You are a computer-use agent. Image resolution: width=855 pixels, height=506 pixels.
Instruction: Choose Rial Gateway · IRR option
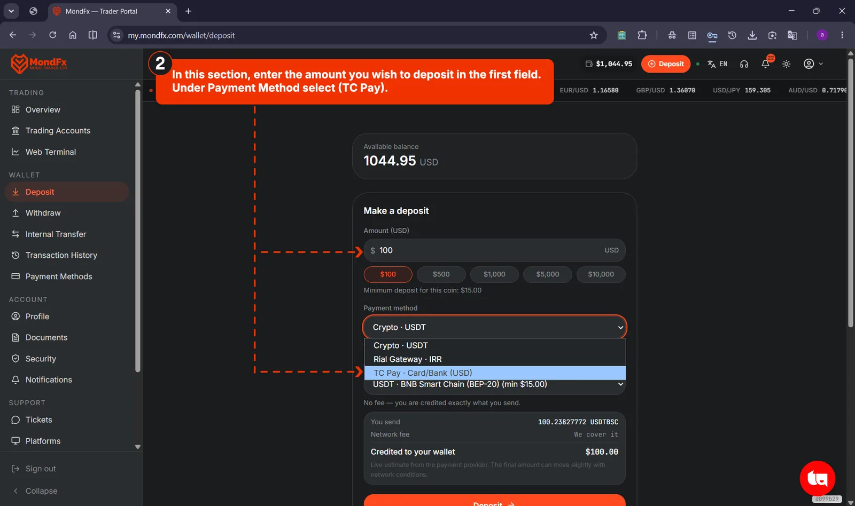[495, 359]
